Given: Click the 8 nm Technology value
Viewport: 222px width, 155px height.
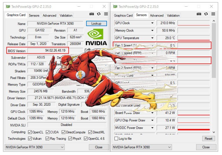Looking at the screenshot, I should pos(38,37).
